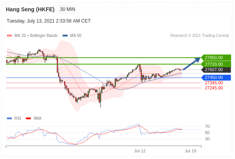Toggle the MA 50 legend label
The image size is (235, 159).
tap(75, 36)
